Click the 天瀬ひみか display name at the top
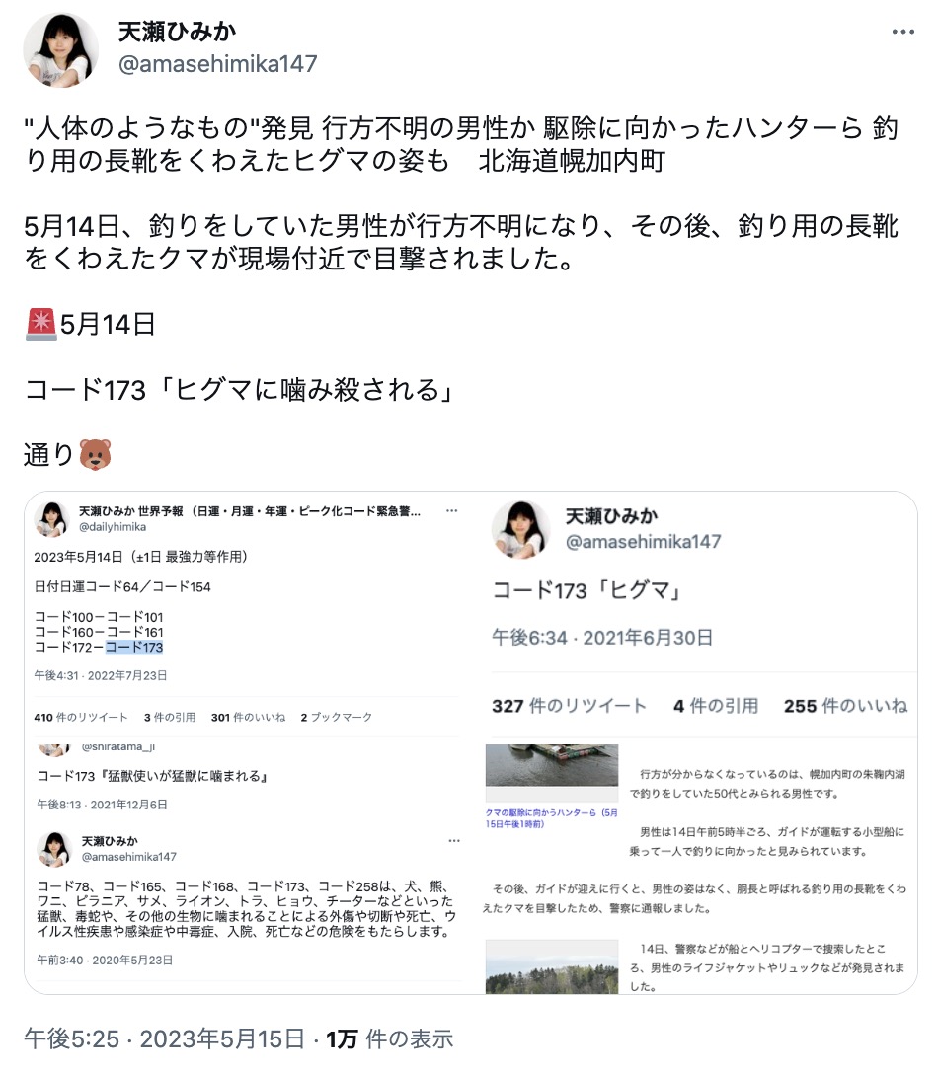938x1076 pixels. [x=177, y=32]
